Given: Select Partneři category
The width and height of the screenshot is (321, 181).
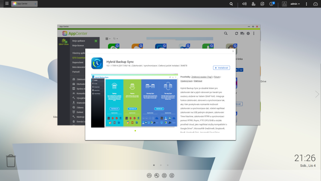Looking at the screenshot, I should coord(76,72).
